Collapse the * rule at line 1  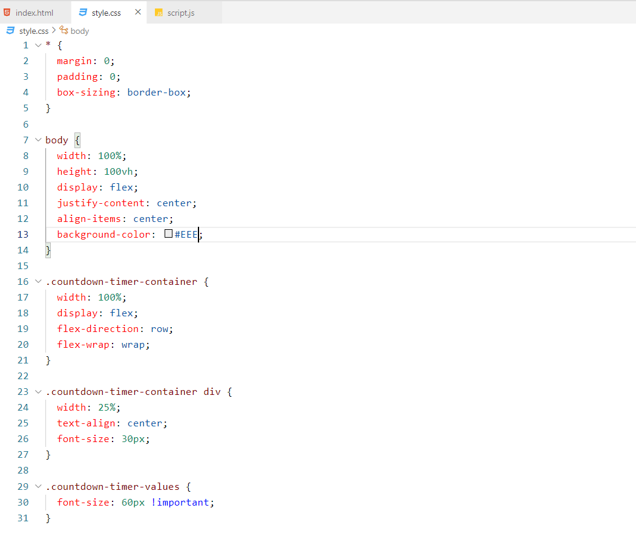38,45
